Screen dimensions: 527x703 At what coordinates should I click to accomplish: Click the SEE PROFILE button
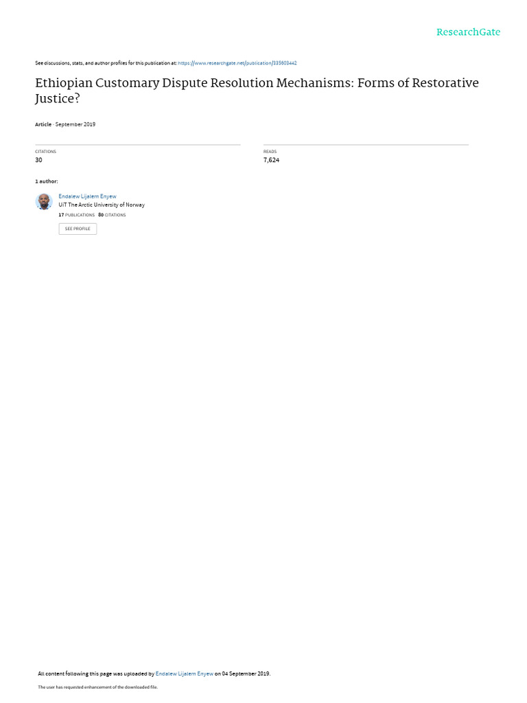coord(78,229)
